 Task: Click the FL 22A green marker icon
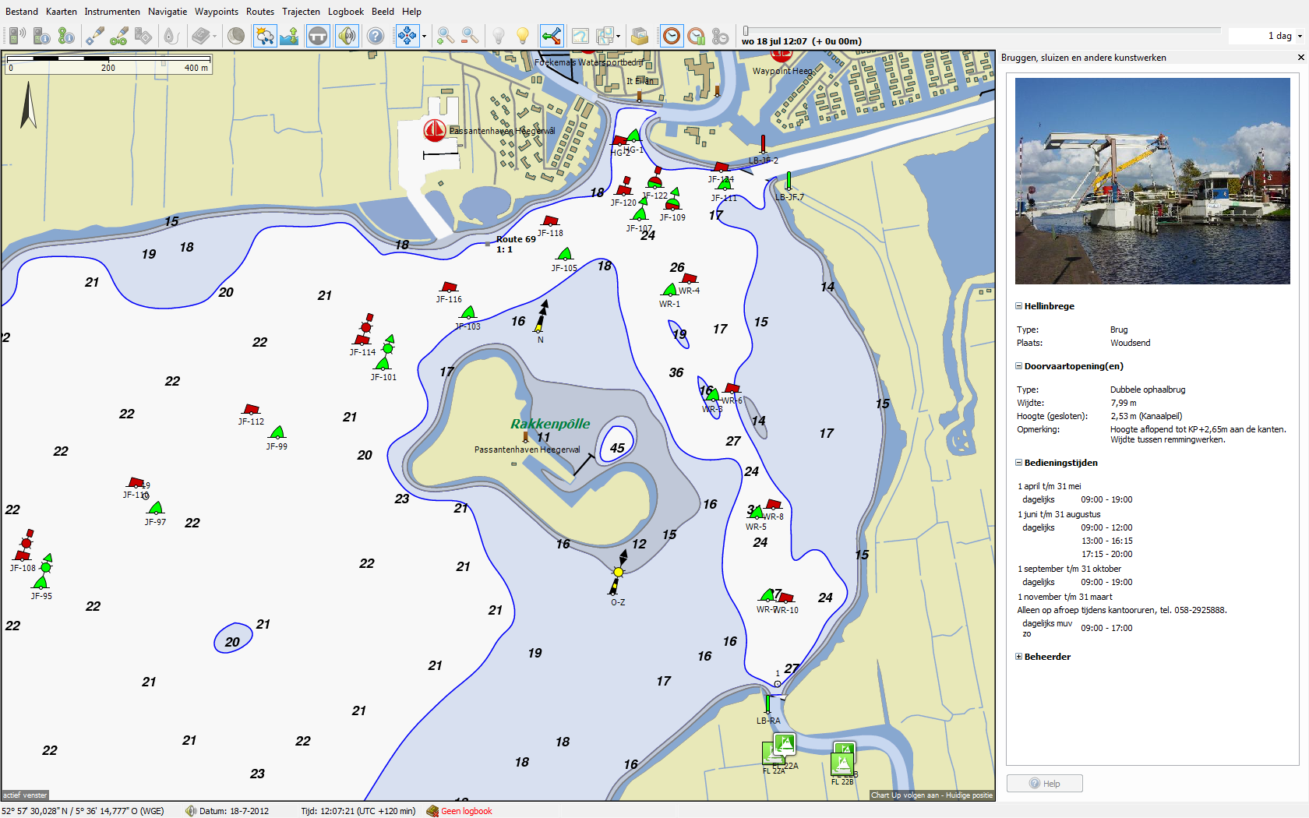click(x=785, y=743)
